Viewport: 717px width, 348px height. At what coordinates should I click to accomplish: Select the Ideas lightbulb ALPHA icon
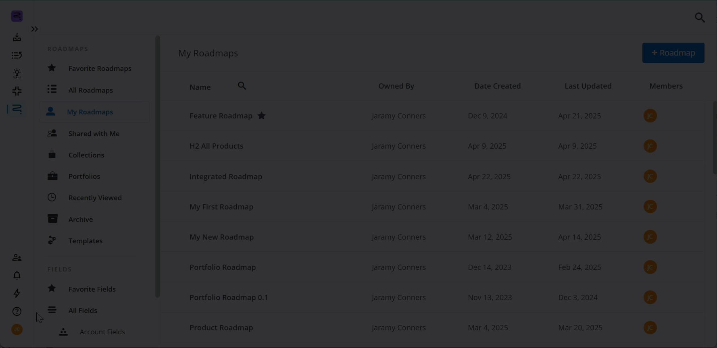click(x=17, y=72)
